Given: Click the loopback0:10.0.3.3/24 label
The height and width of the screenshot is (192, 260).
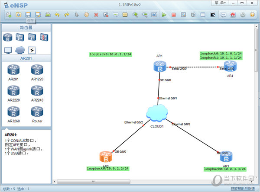Looking at the screenshot, I should (x=225, y=169).
